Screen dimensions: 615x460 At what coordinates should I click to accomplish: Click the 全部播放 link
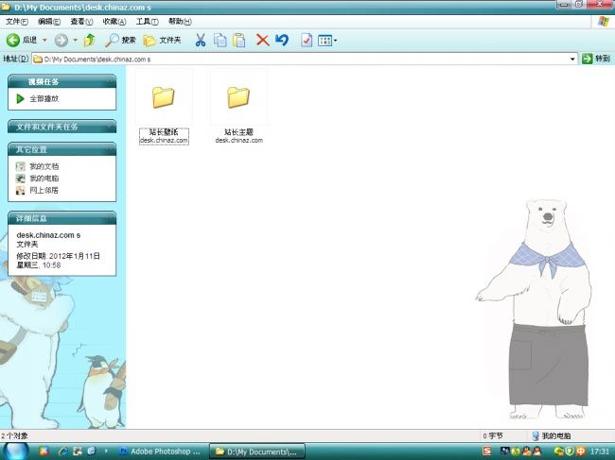click(44, 98)
